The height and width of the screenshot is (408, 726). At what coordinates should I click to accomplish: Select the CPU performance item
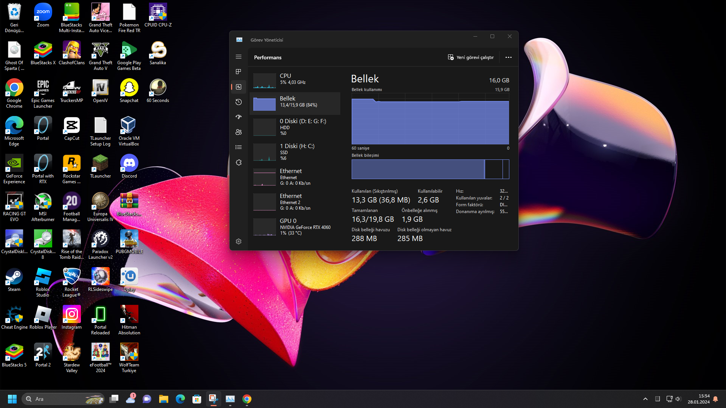tap(295, 80)
